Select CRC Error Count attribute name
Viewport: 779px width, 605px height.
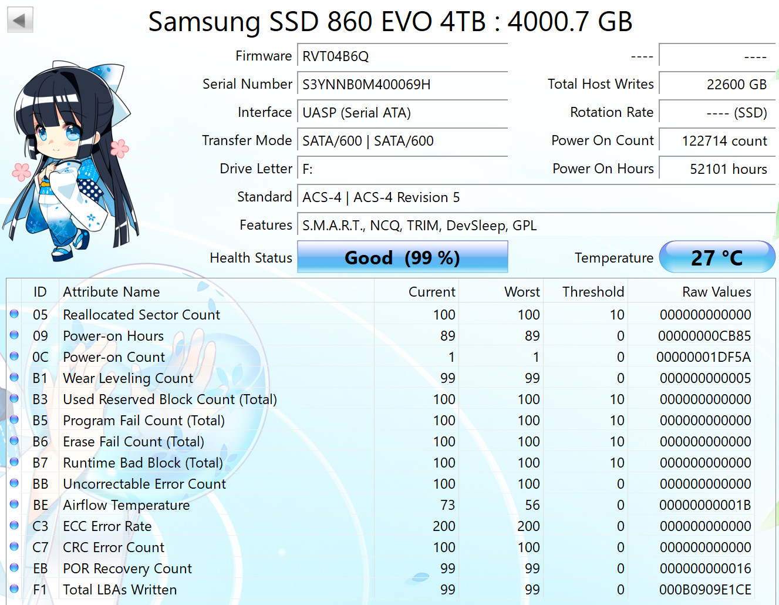click(114, 547)
